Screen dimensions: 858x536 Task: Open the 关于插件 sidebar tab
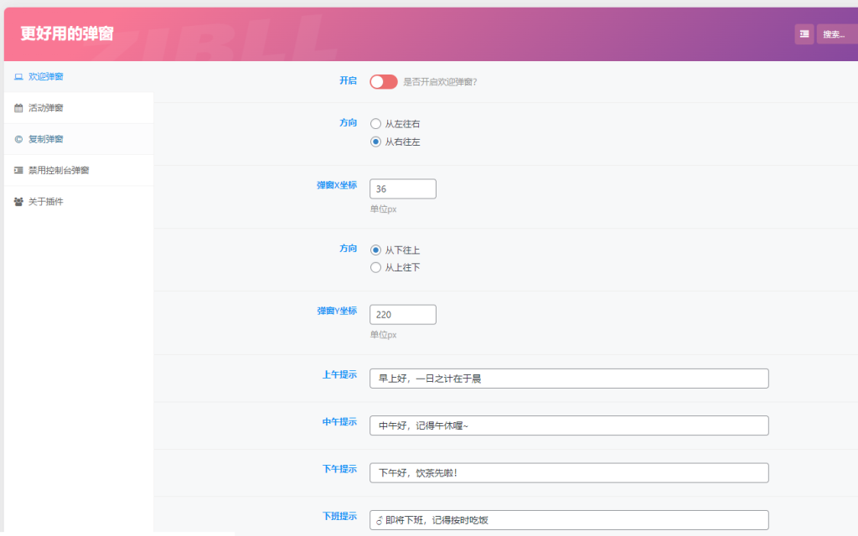click(79, 202)
